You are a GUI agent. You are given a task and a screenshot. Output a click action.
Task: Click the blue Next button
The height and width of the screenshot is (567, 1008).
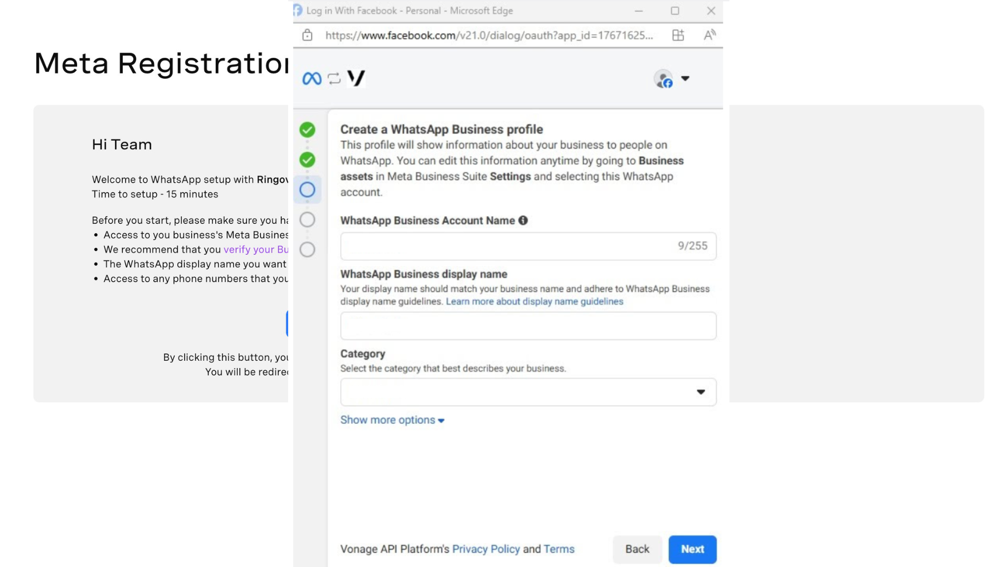pos(692,549)
